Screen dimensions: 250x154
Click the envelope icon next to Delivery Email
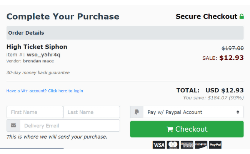click(13, 126)
